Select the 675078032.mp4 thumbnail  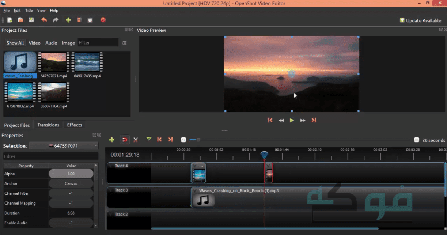[x=20, y=92]
